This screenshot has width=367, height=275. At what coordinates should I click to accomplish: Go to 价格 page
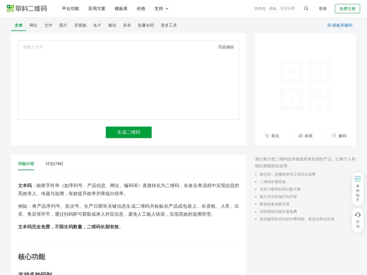click(141, 9)
